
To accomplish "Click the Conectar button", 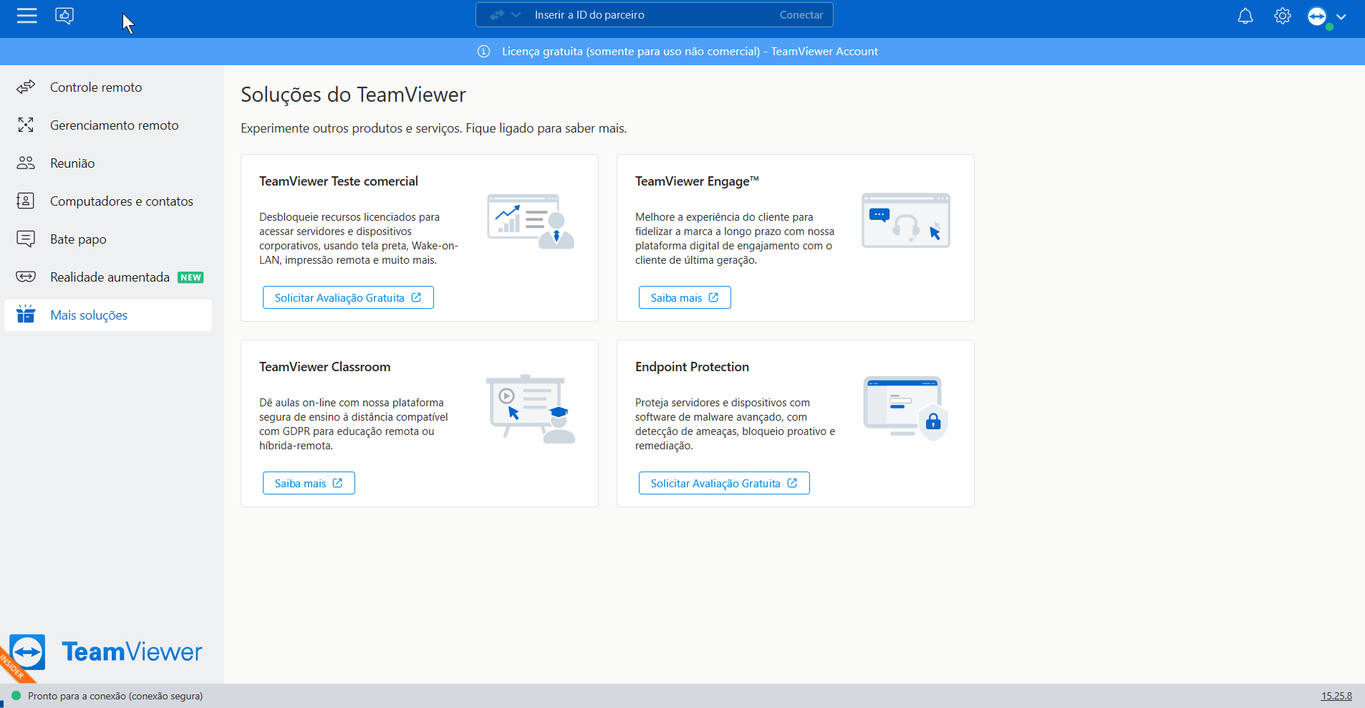I will click(801, 15).
